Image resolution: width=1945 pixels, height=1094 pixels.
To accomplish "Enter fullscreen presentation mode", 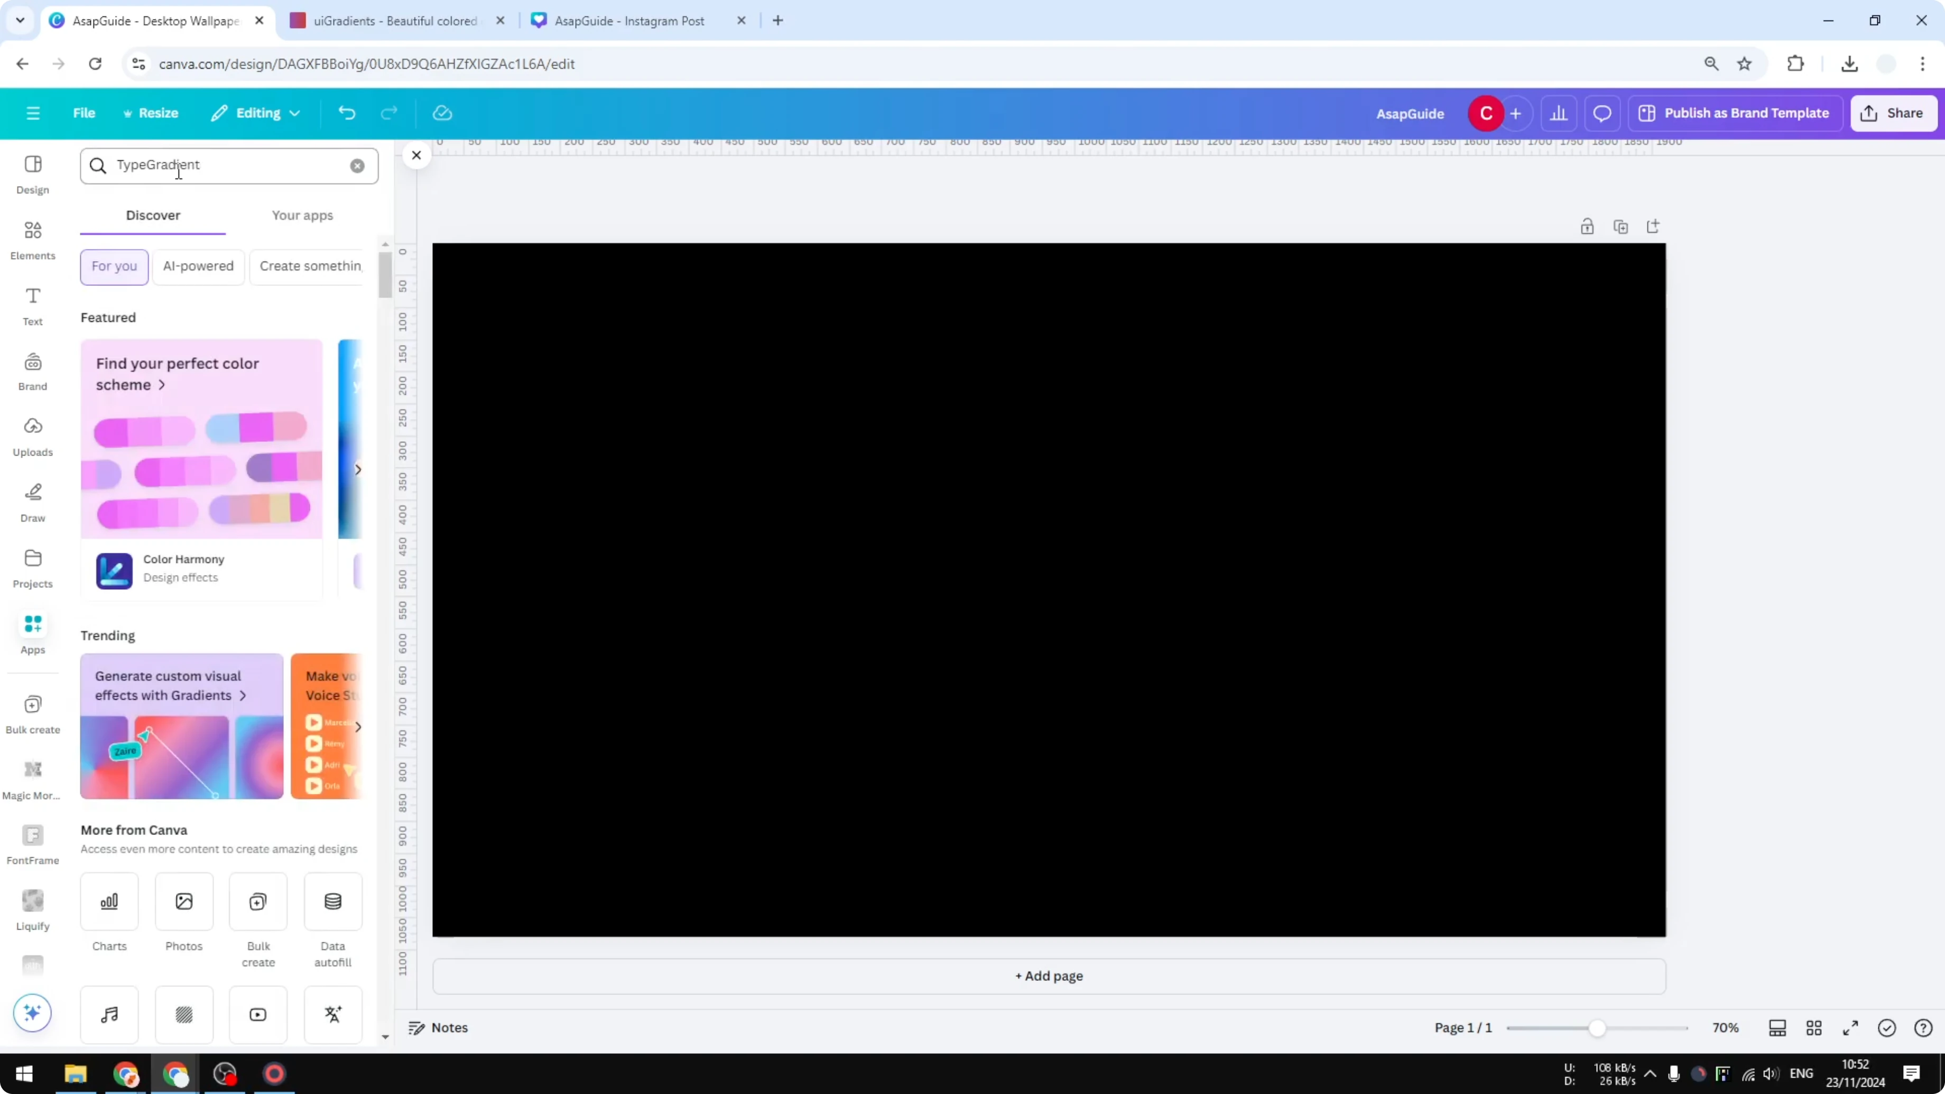I will click(x=1850, y=1027).
